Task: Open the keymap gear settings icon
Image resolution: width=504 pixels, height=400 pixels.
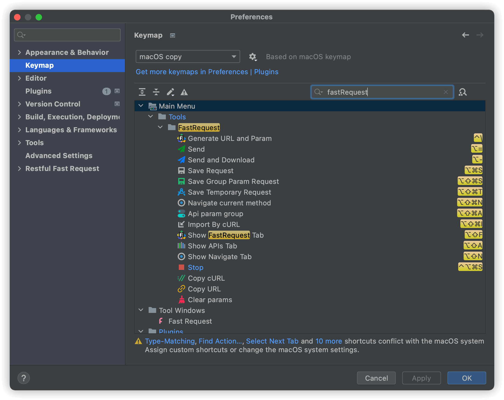Action: coord(253,57)
